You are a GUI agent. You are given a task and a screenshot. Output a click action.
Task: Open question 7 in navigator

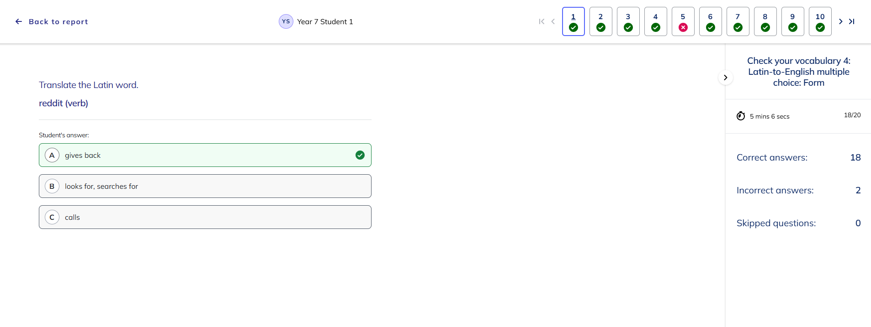[738, 21]
